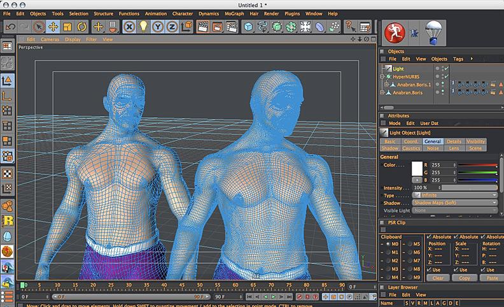Click the light bulb icon in toolbar

coord(143,27)
